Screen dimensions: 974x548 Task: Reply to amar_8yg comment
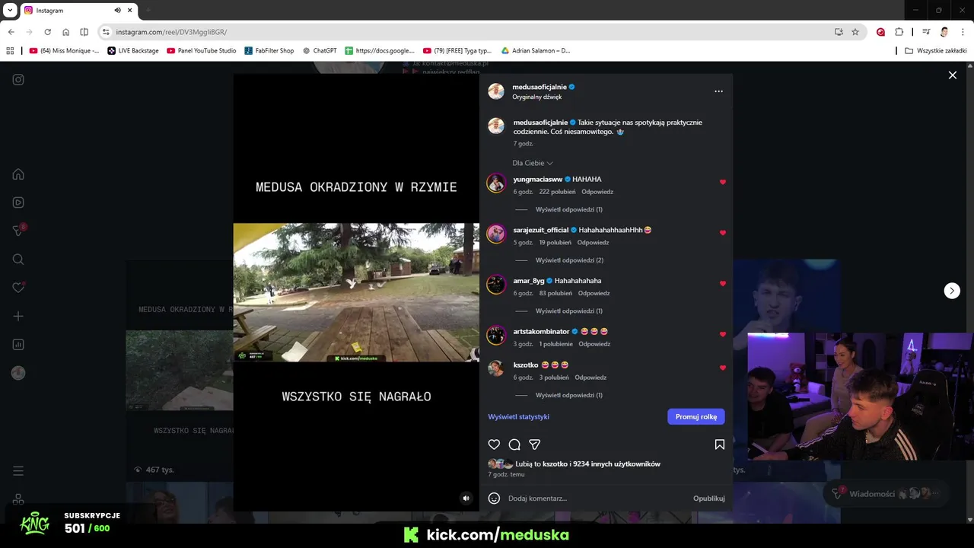point(594,293)
